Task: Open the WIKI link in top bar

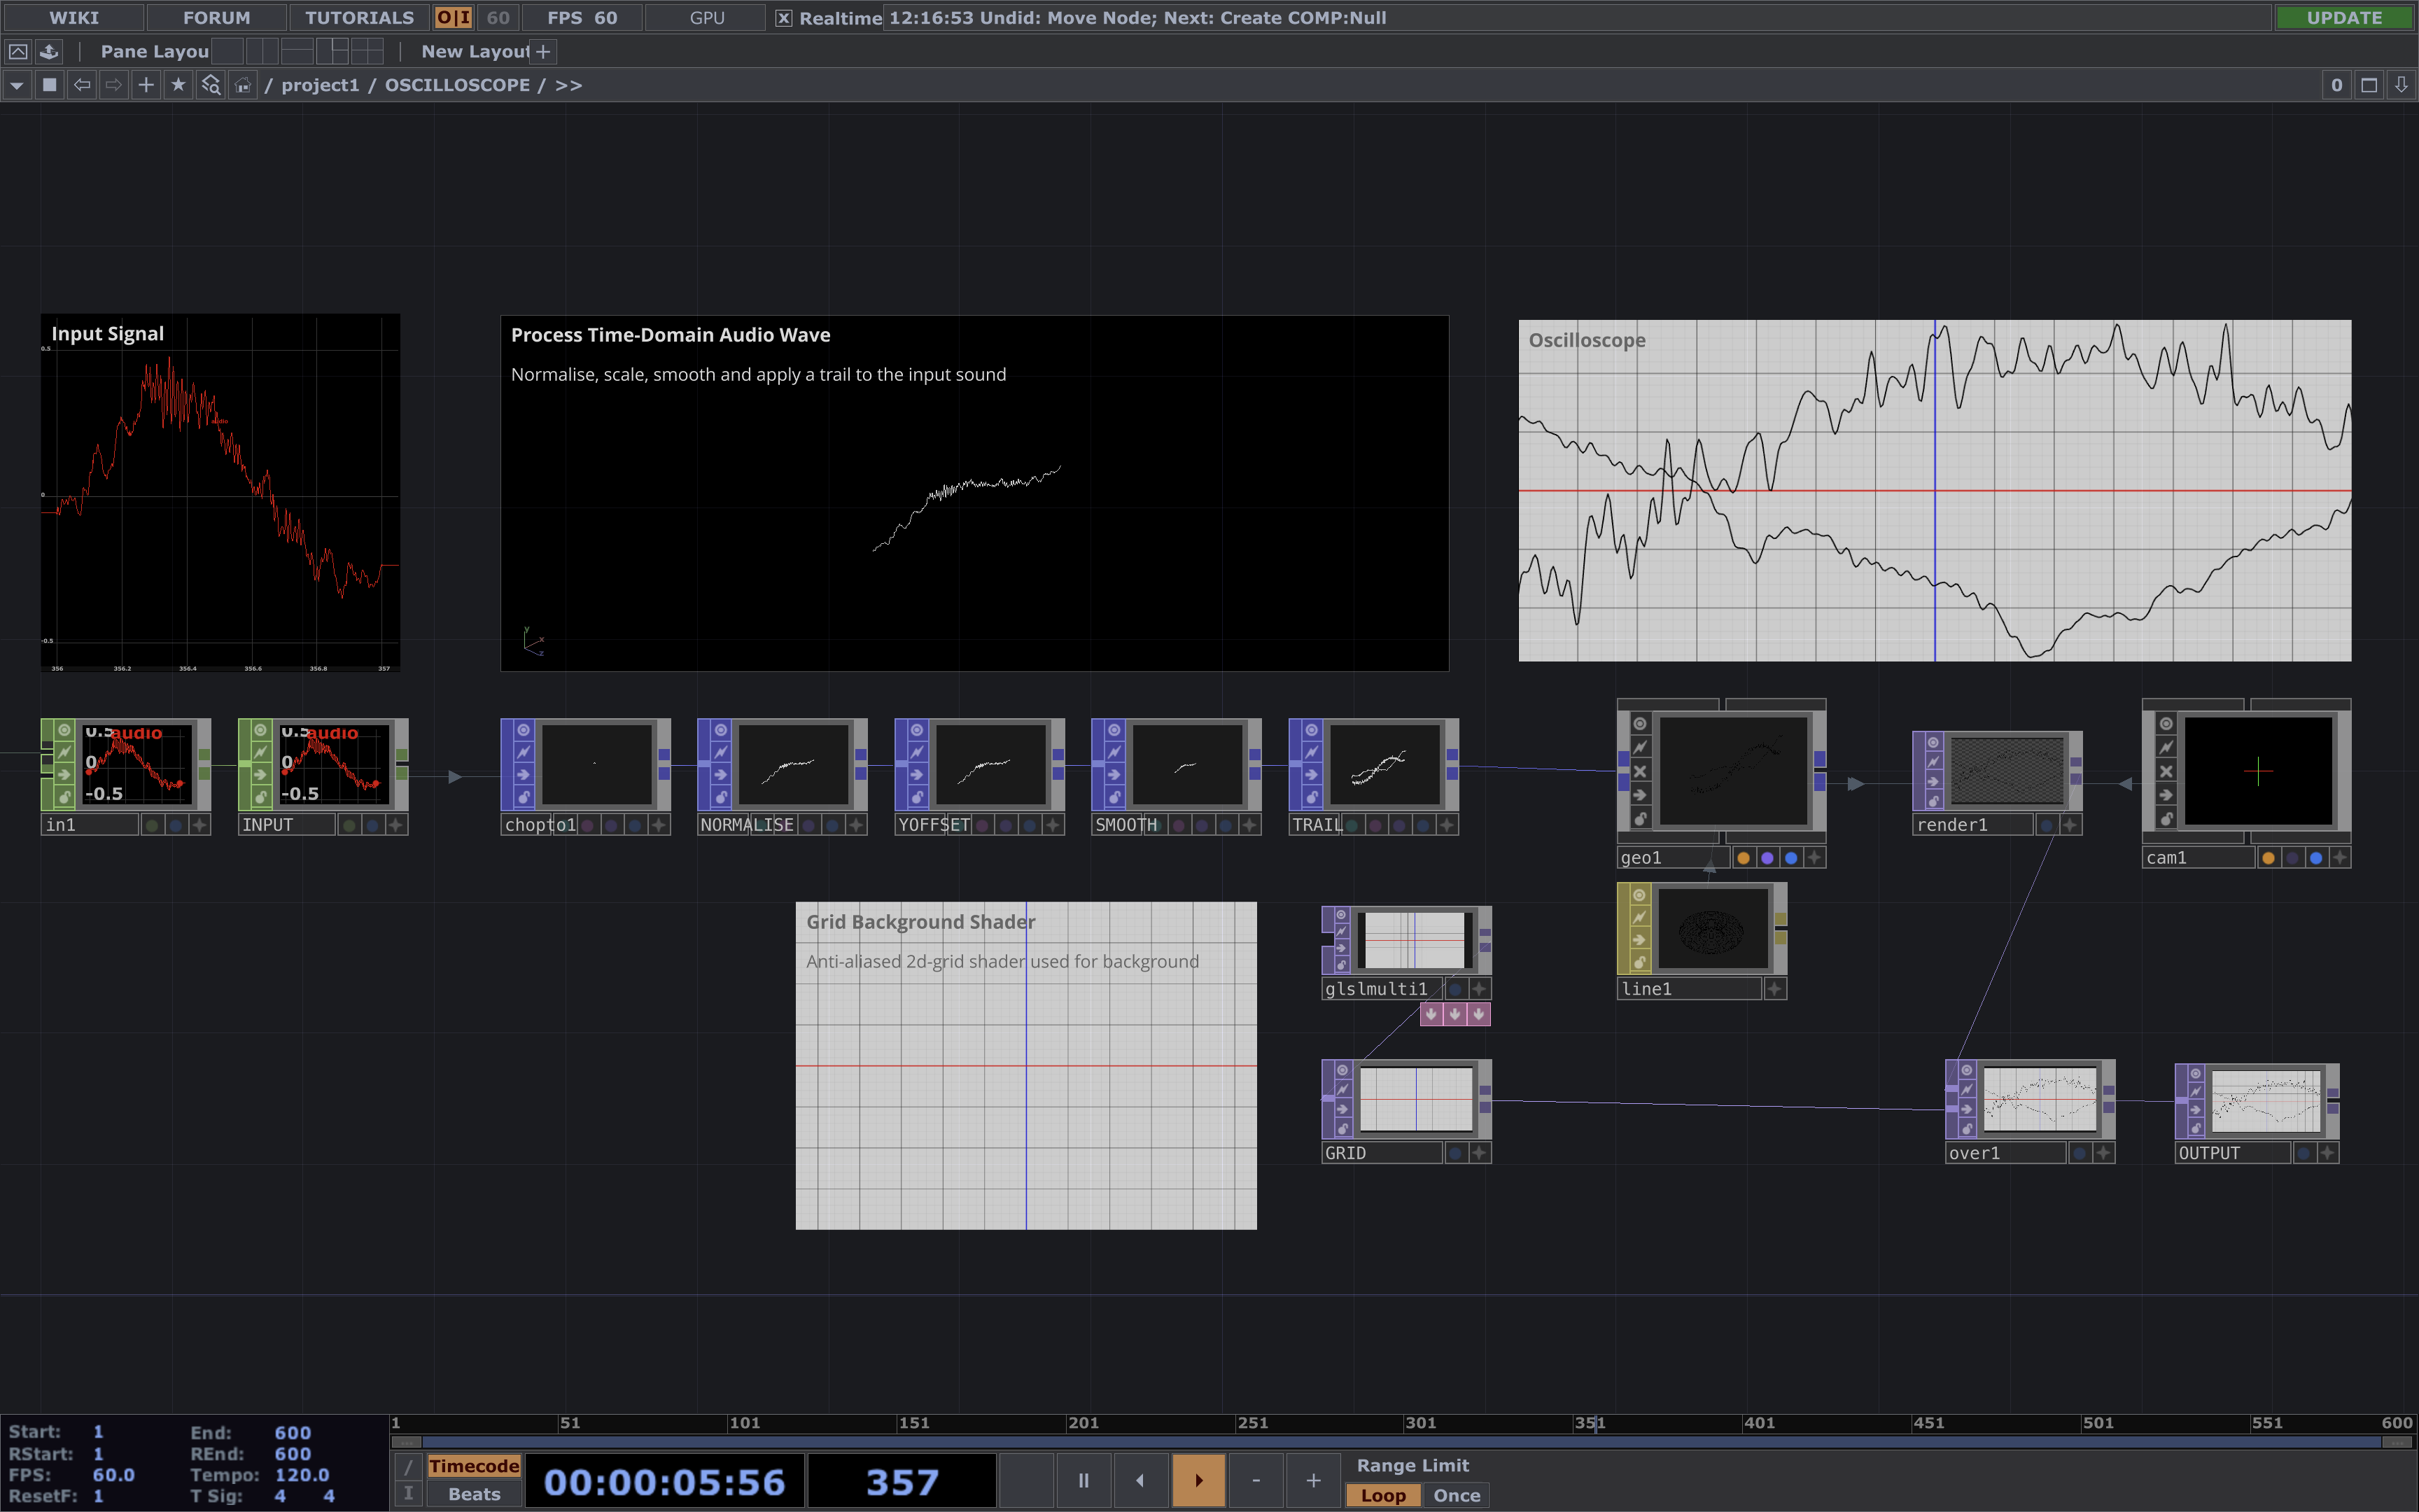Action: [x=74, y=17]
